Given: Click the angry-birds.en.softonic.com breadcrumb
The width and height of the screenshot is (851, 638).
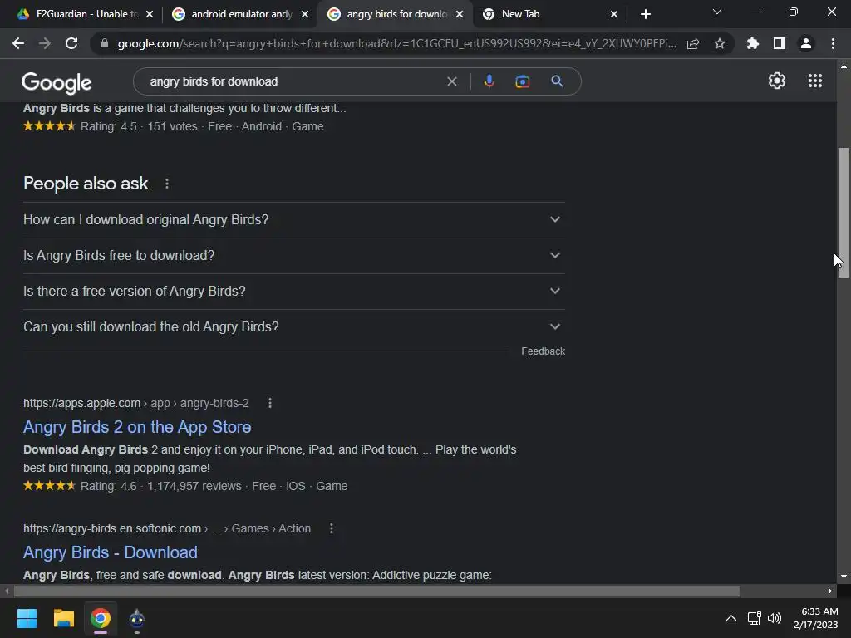Looking at the screenshot, I should click(x=166, y=528).
